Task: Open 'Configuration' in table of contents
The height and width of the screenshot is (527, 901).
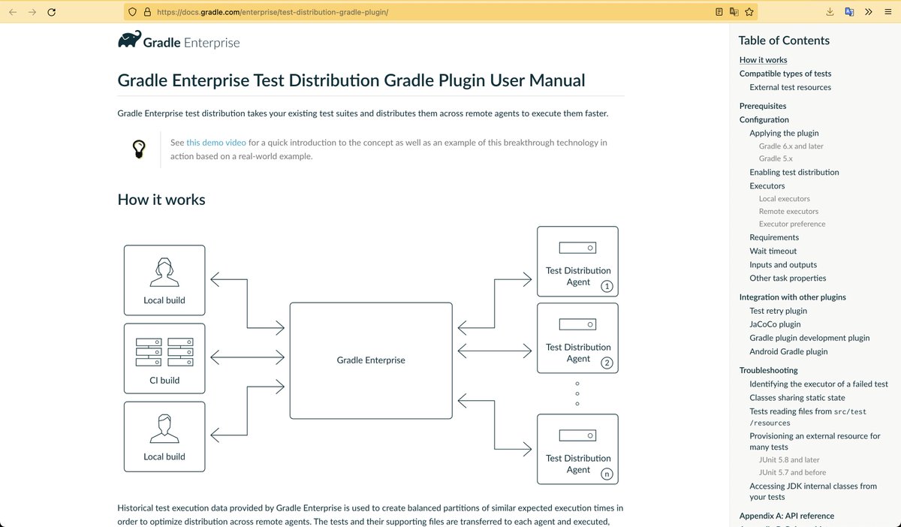Action: click(764, 119)
